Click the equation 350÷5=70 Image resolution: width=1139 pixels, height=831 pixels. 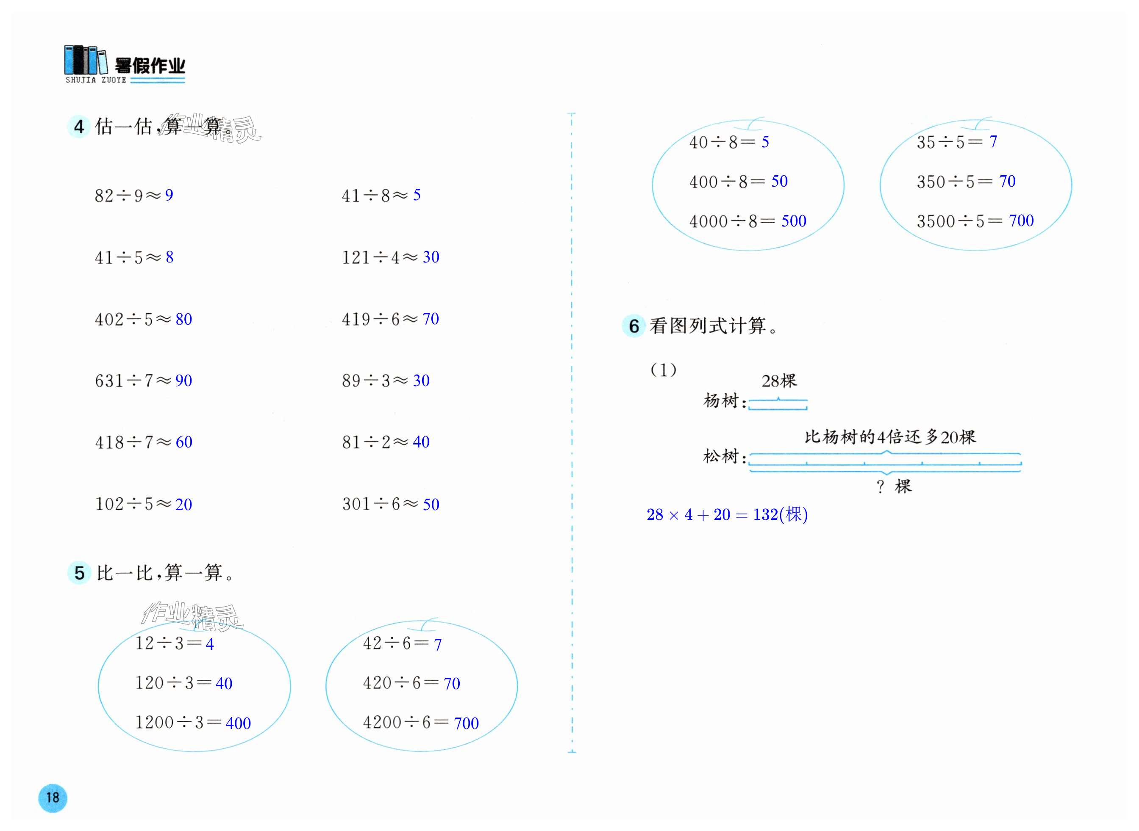point(966,181)
